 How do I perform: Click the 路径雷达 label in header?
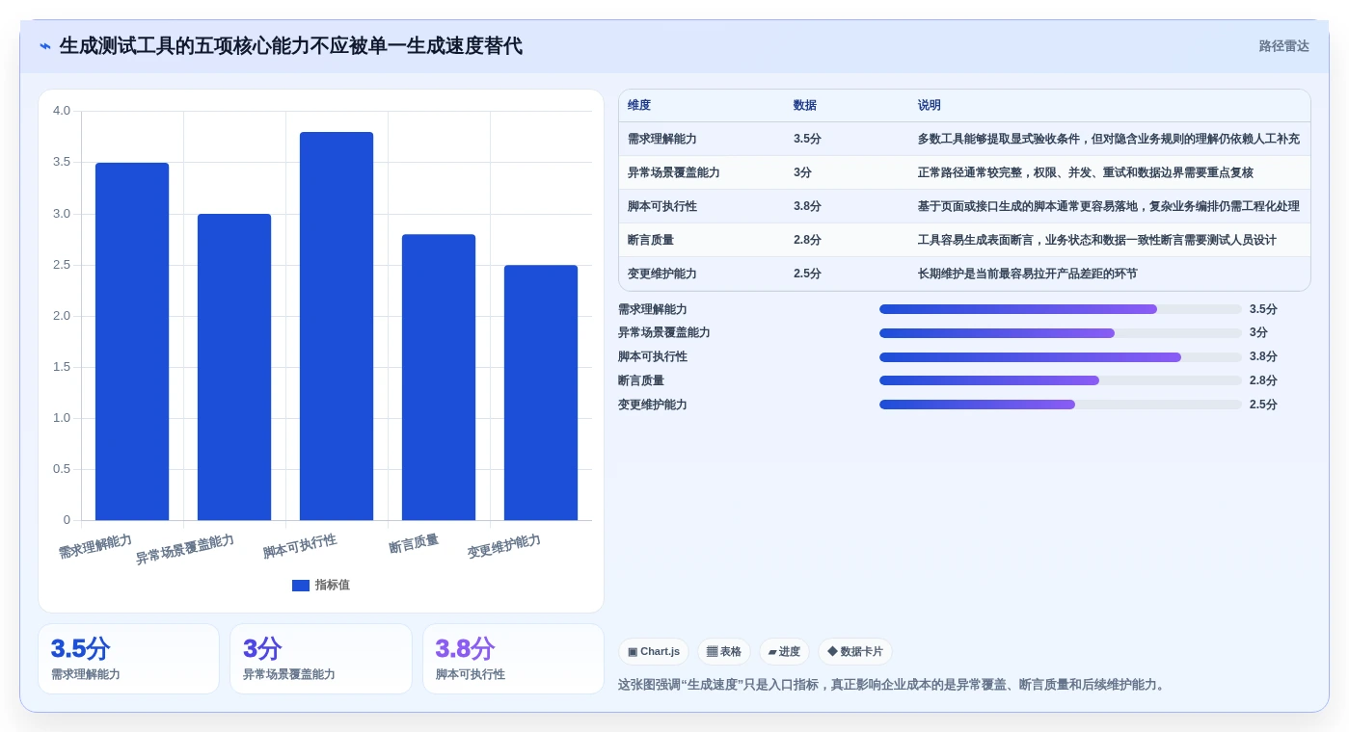(1283, 46)
